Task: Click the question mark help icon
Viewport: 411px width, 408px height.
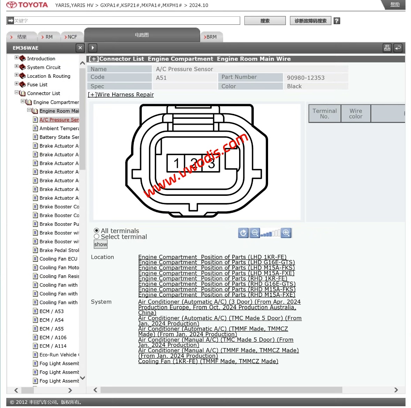Action: [x=337, y=21]
